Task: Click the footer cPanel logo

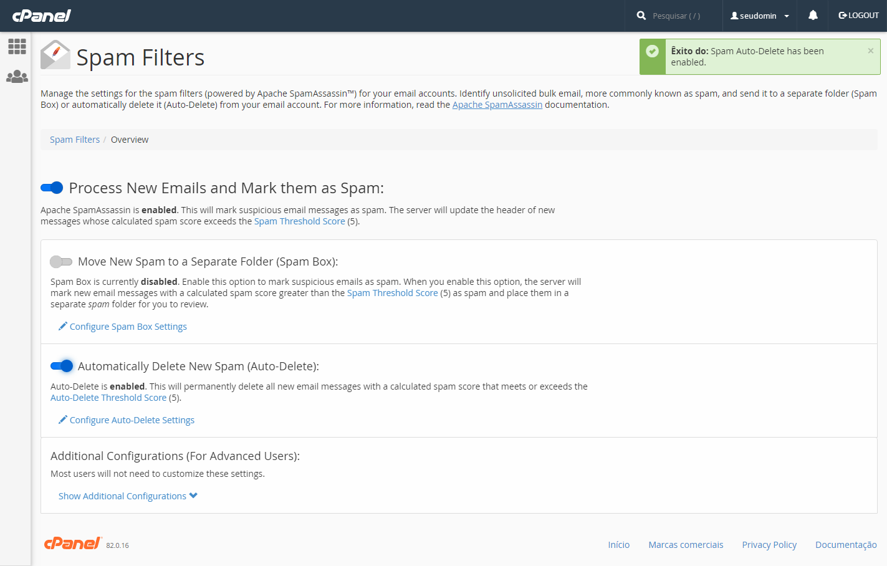Action: [x=72, y=543]
